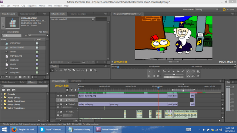
Task: Toggle sync lock on Video 4
Action: pyautogui.click(x=61, y=100)
